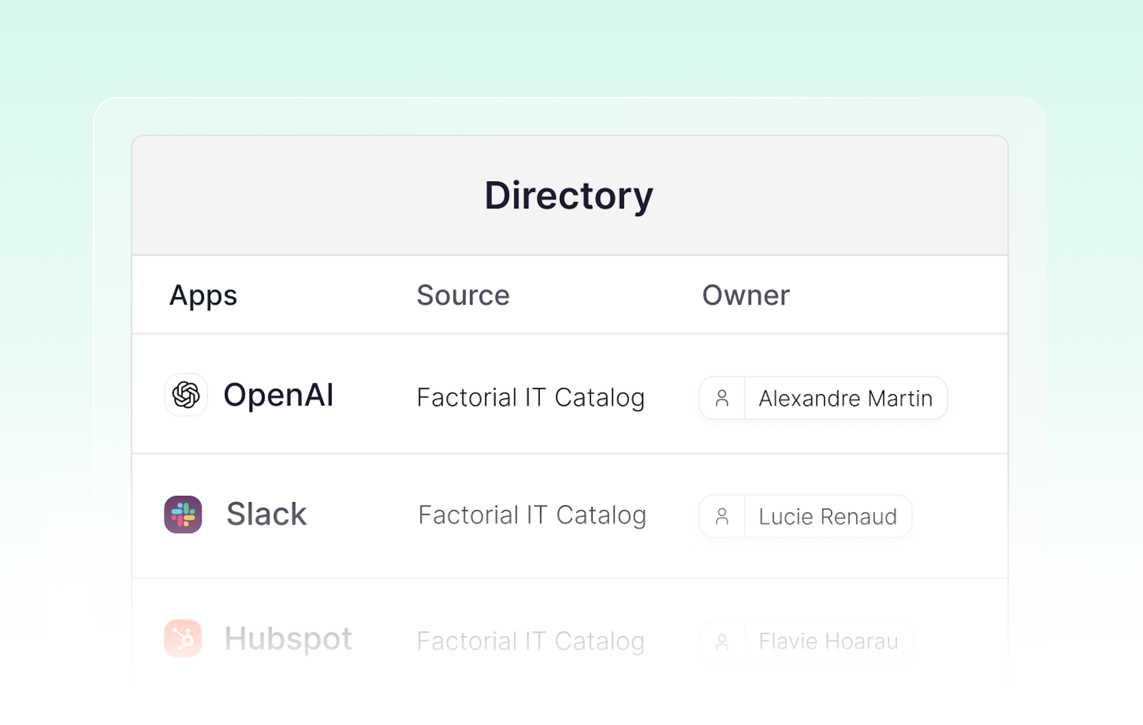The image size is (1143, 725).
Task: Click the person icon next to Flavie Hoarau
Action: click(722, 641)
